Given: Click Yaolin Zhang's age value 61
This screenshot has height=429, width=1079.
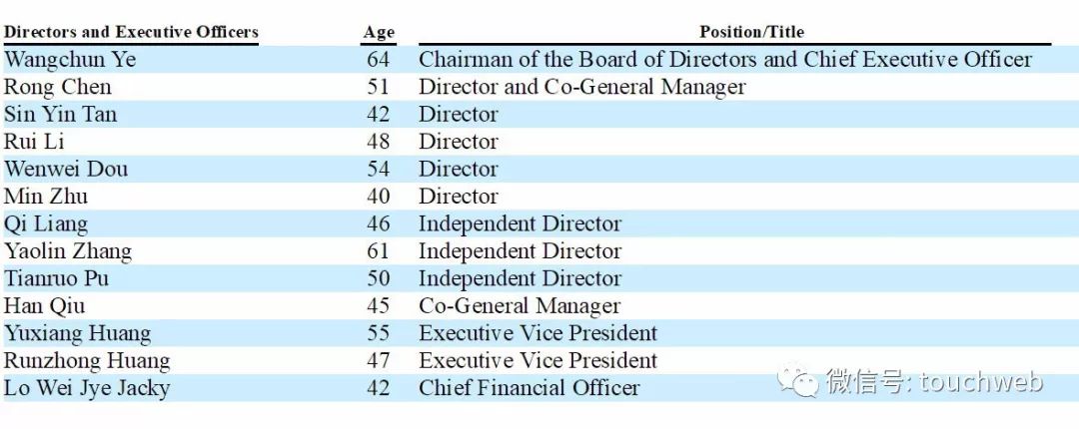Looking at the screenshot, I should [x=378, y=251].
